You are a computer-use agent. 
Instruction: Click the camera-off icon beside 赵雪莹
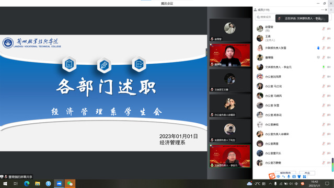[x=329, y=29]
